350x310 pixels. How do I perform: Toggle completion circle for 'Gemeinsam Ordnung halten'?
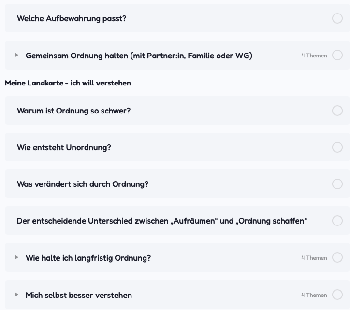tap(337, 55)
